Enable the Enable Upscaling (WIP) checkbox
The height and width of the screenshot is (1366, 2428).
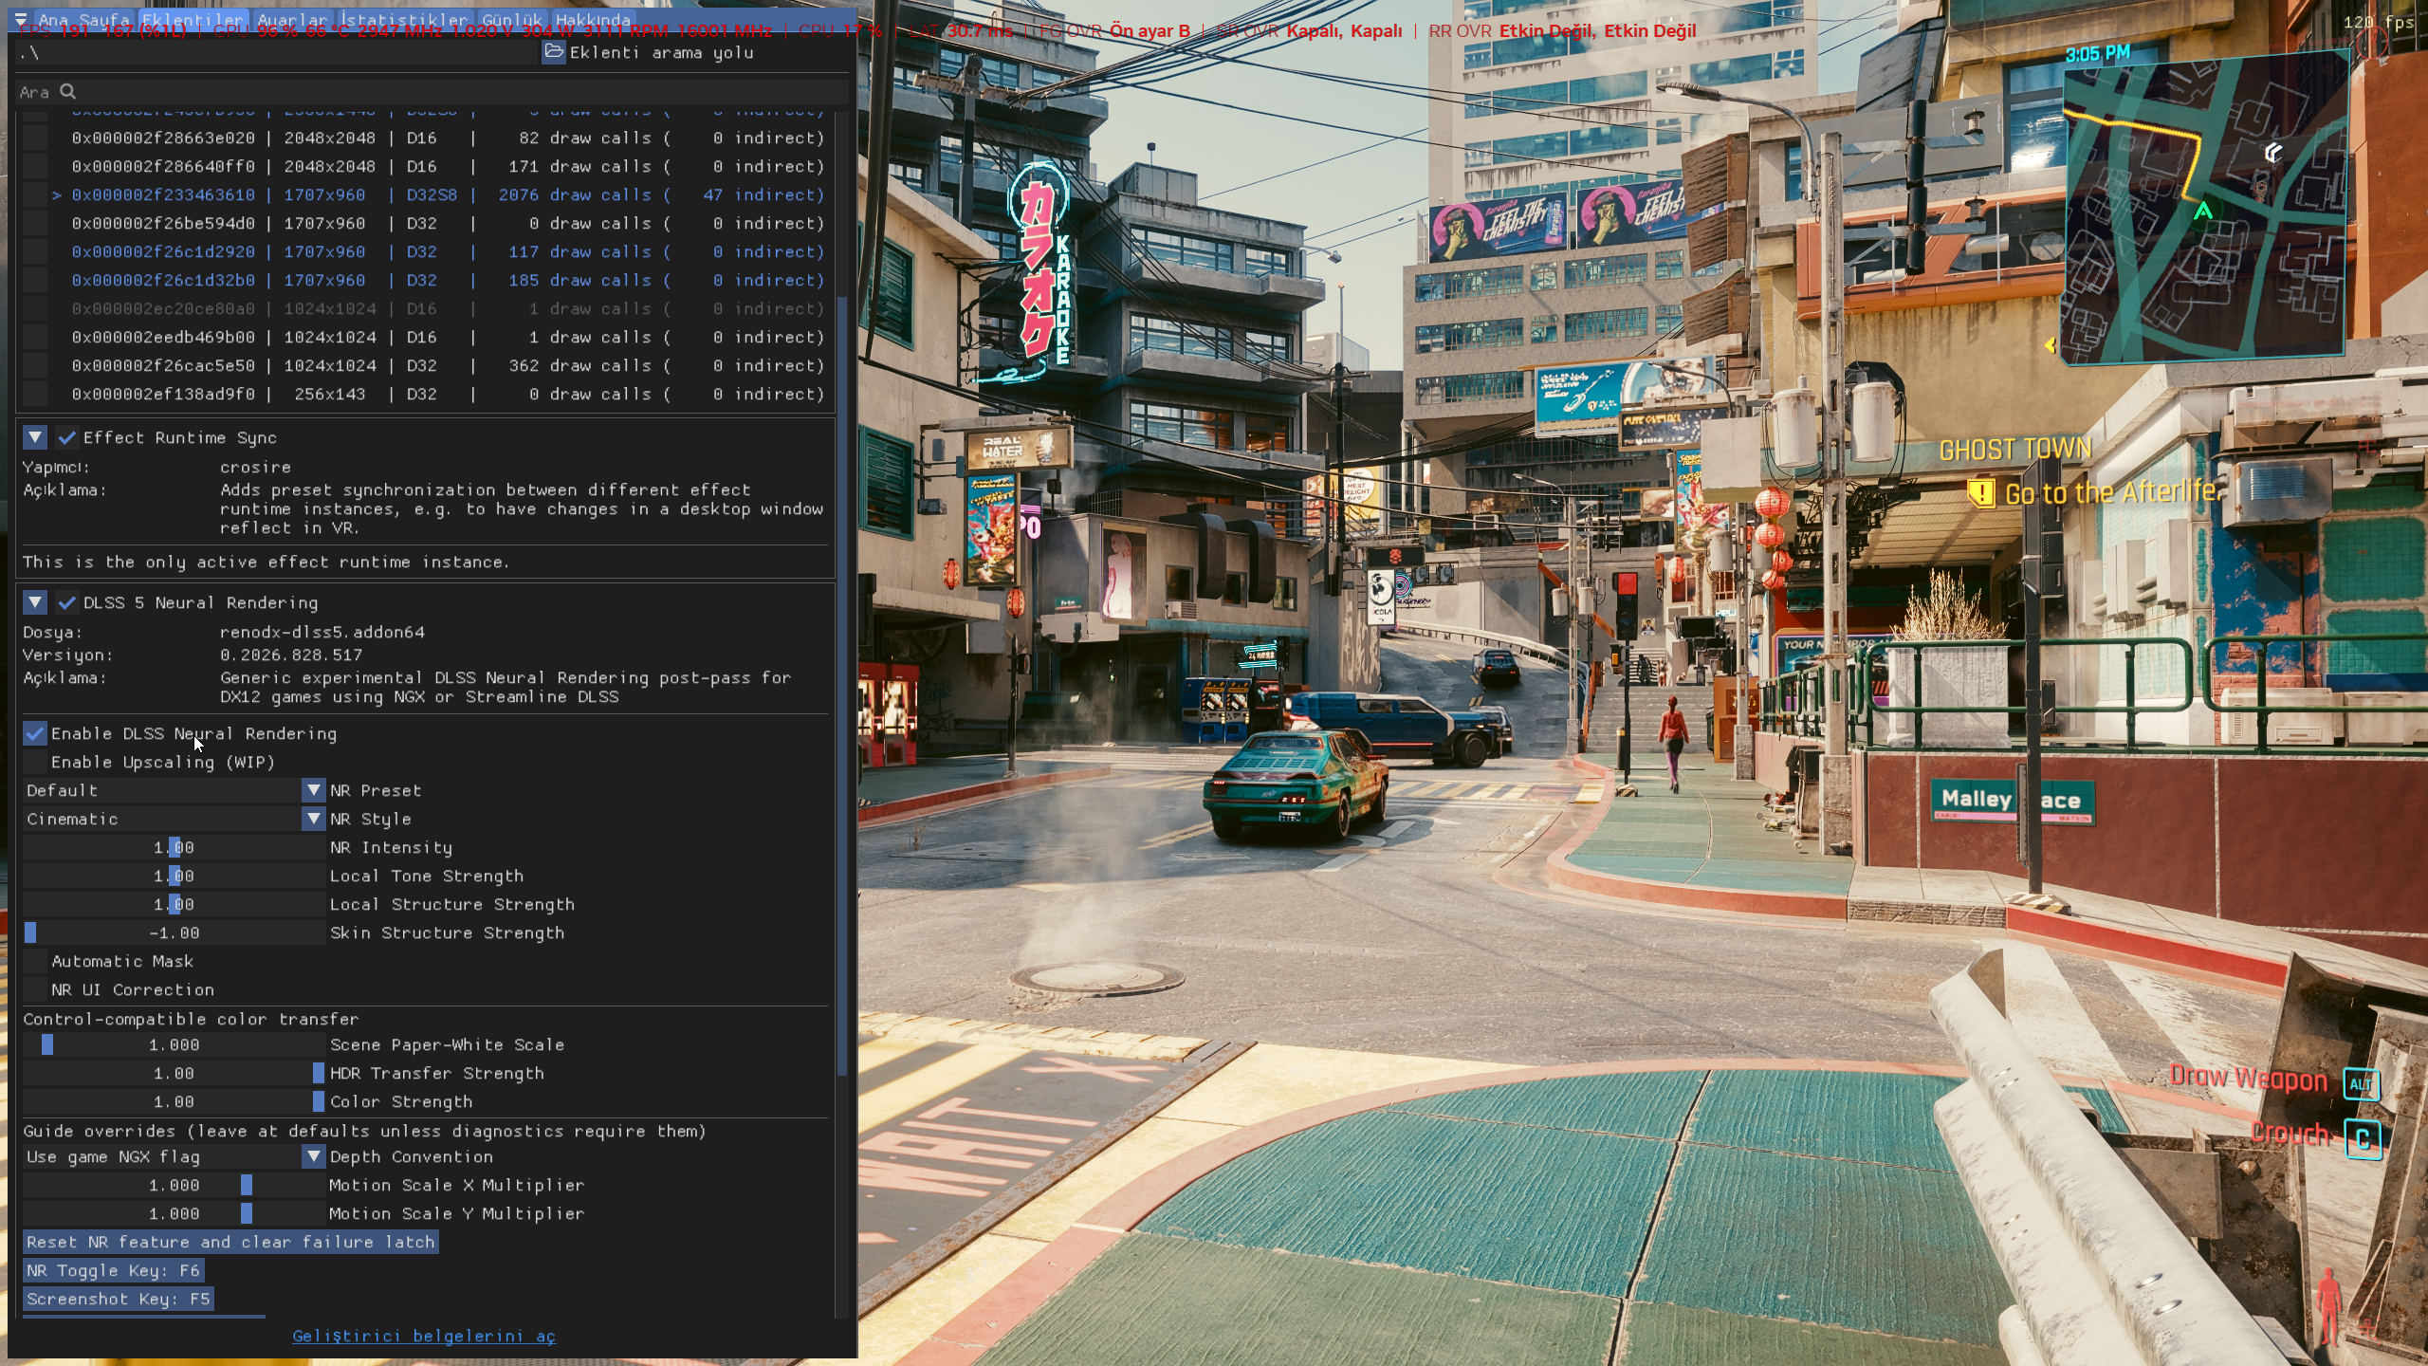point(35,762)
